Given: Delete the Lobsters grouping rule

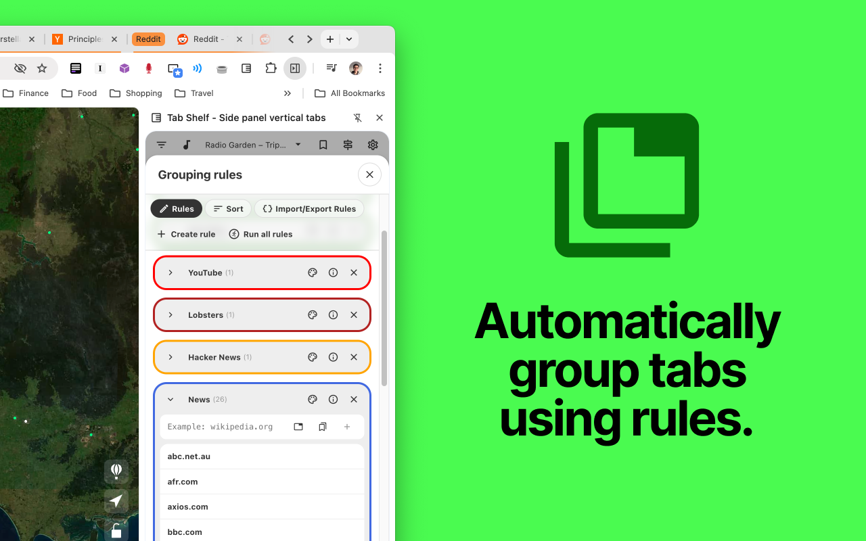Looking at the screenshot, I should [354, 315].
